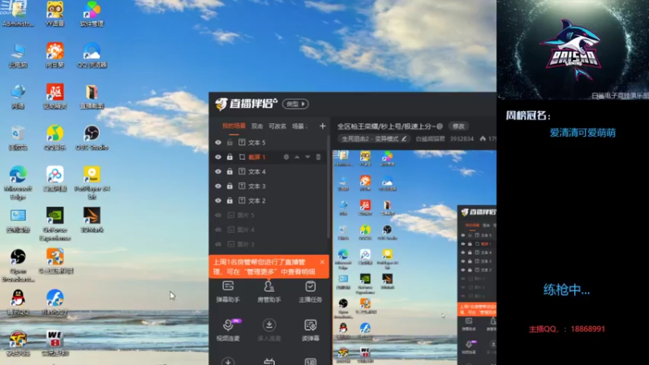Image resolution: width=649 pixels, height=365 pixels.
Task: Click the shark esports logo overlay
Action: [573, 49]
